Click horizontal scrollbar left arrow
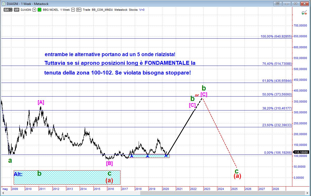 [2, 193]
